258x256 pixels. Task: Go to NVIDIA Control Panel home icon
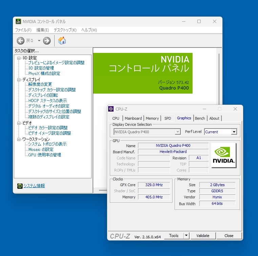tap(62, 40)
